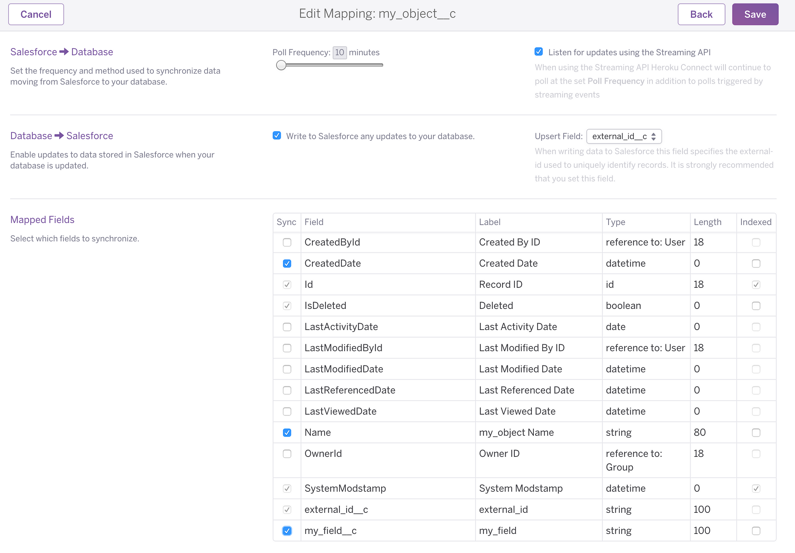Enable sync for LastReferencedDate field
Image resolution: width=795 pixels, height=553 pixels.
click(x=287, y=390)
